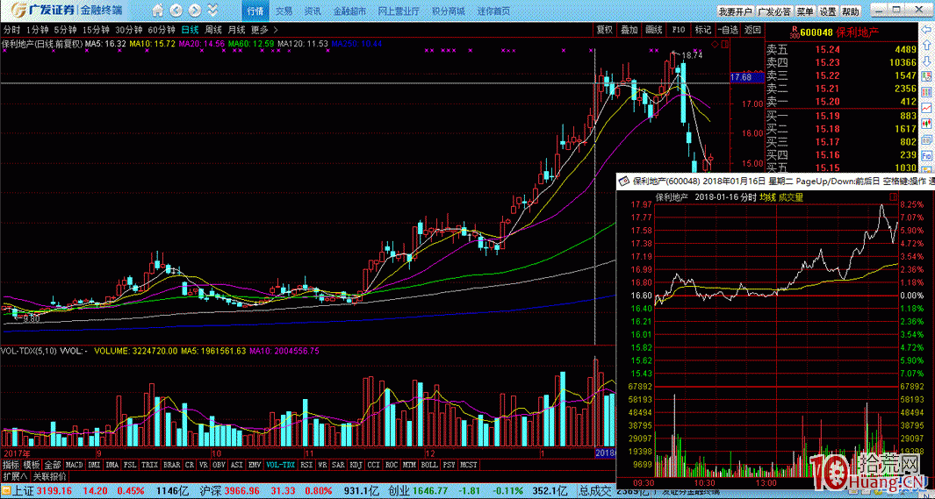
Task: Switch to 行情 tab
Action: click(x=255, y=11)
